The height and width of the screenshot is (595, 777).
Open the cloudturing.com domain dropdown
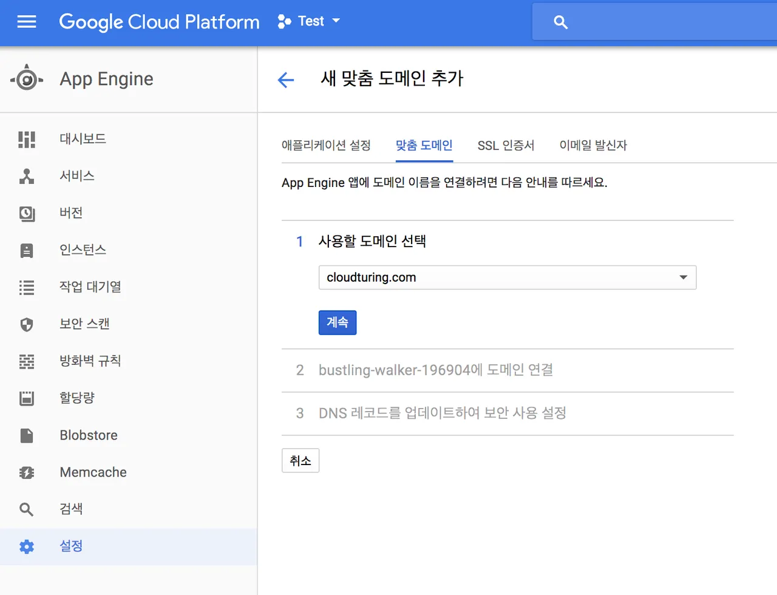tap(507, 277)
